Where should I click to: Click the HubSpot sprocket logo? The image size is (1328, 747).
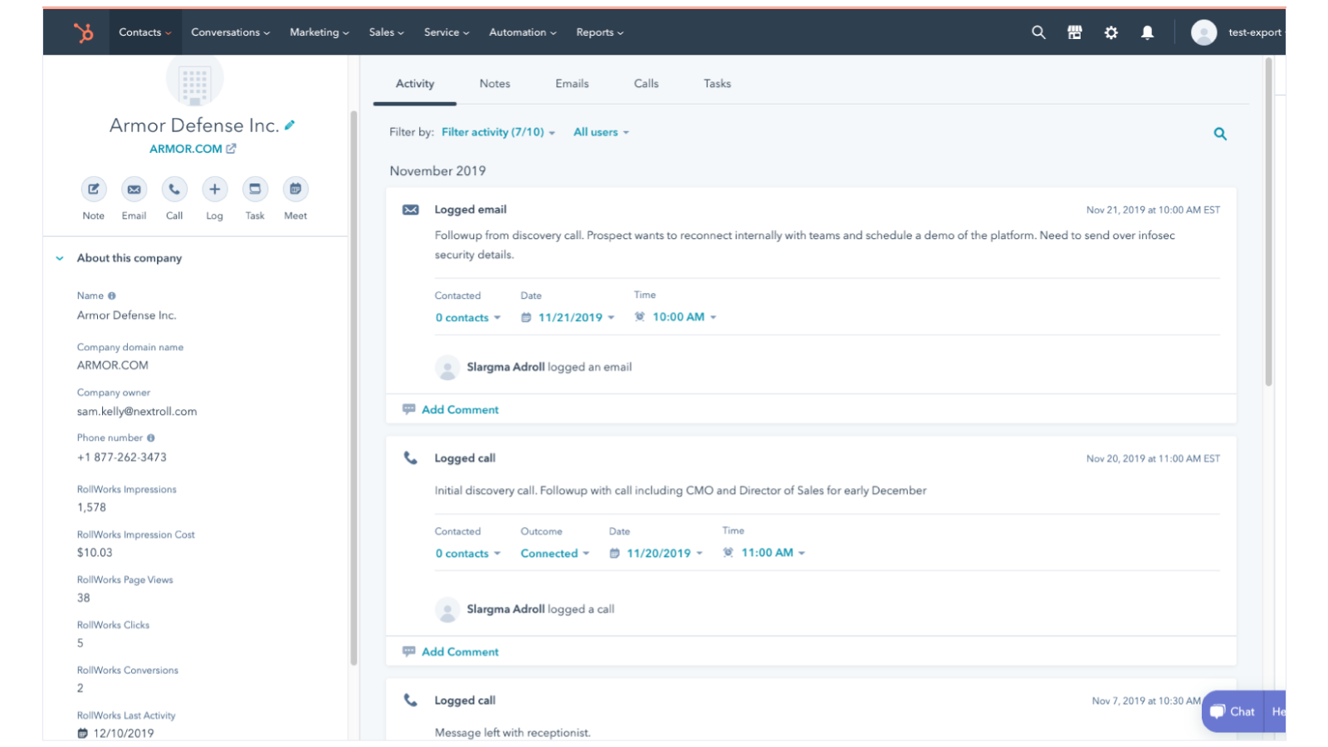(83, 32)
